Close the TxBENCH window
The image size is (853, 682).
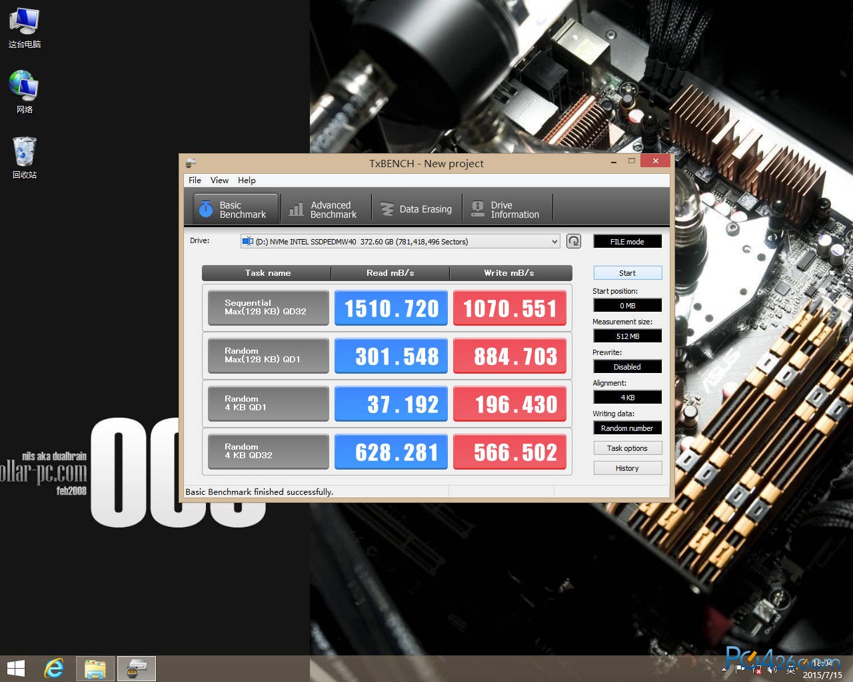655,161
